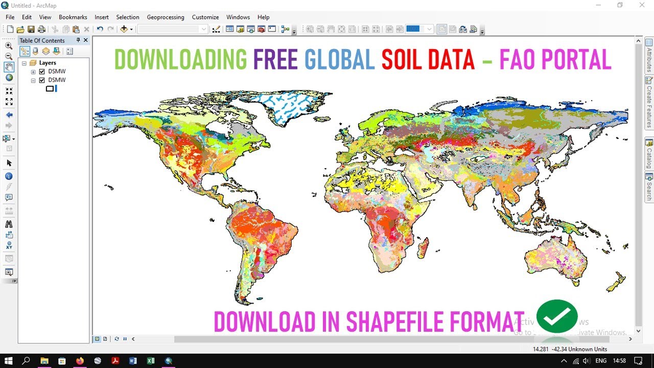The width and height of the screenshot is (654, 368).
Task: Activate the Pan hand tool
Action: click(9, 67)
